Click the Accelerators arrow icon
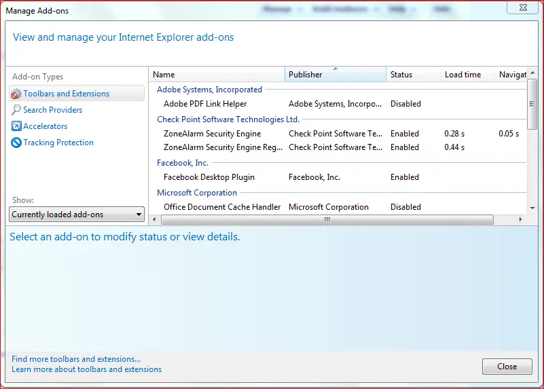 (x=16, y=126)
